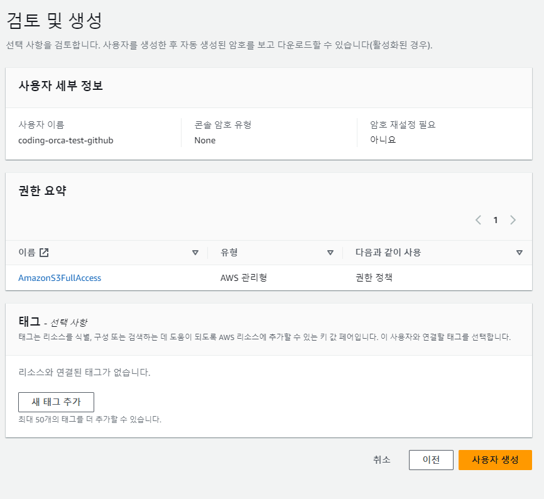Select the AWS 관리형 type cell
The image size is (544, 499).
point(244,278)
